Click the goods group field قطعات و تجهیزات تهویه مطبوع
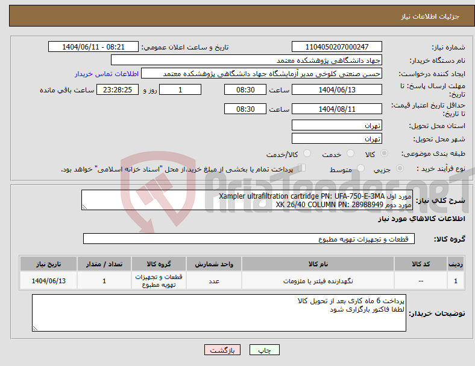 click(249, 239)
